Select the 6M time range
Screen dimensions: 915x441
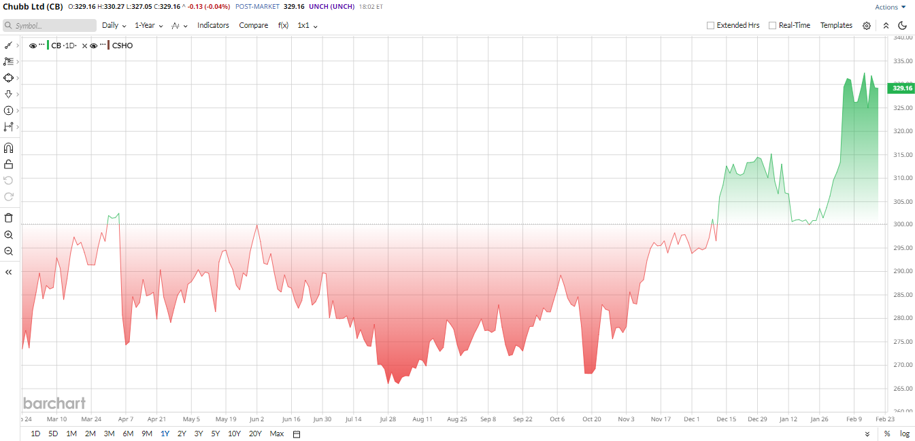(128, 434)
